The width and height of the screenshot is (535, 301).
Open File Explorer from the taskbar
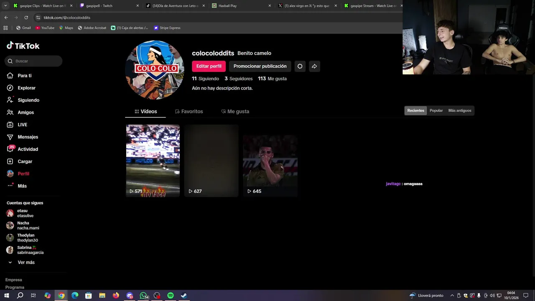point(102,296)
